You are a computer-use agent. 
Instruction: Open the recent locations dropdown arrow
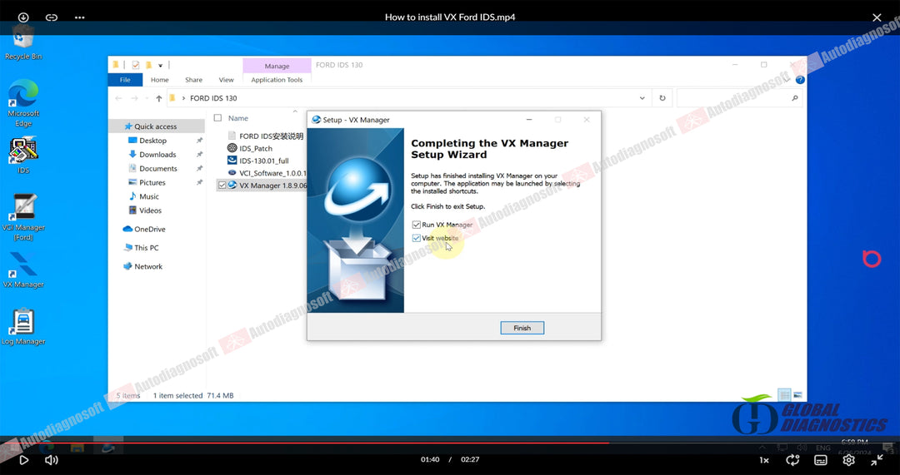(147, 98)
